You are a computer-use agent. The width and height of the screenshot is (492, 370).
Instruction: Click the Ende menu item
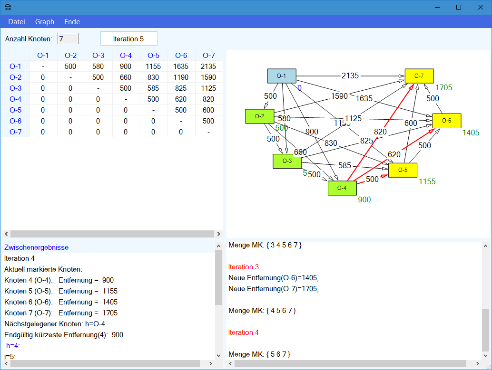[72, 22]
